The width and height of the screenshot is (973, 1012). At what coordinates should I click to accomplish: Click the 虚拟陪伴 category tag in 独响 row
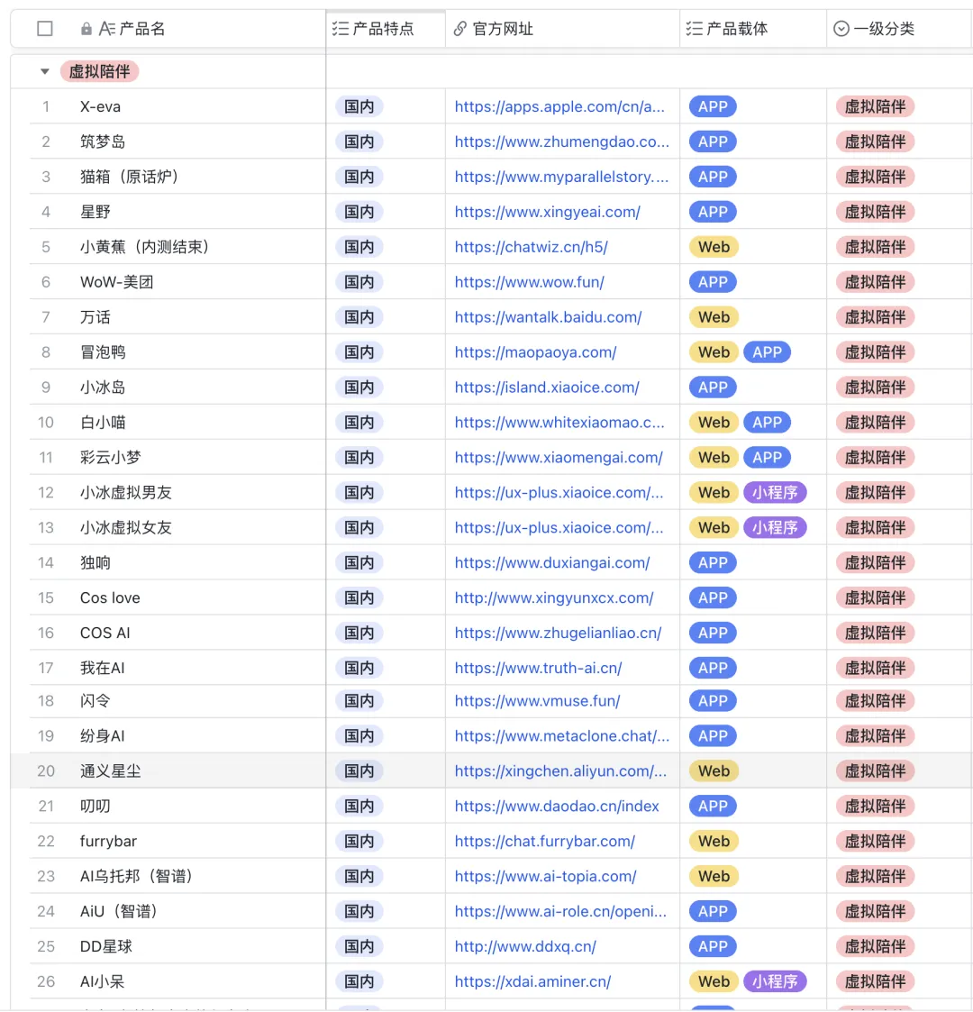tap(876, 563)
